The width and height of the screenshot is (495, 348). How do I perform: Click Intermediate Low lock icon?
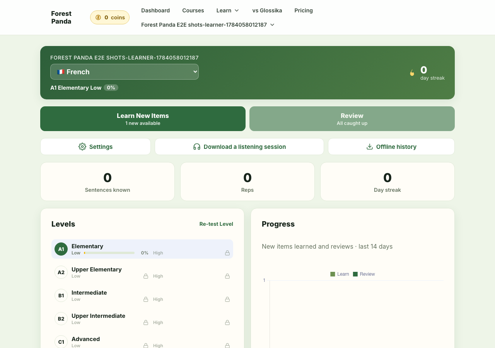click(x=146, y=299)
